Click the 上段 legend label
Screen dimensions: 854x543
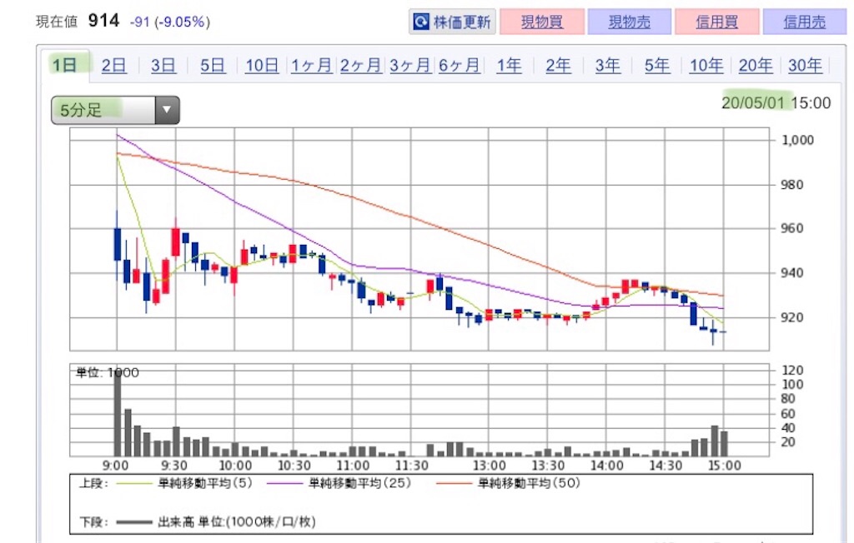pyautogui.click(x=93, y=483)
